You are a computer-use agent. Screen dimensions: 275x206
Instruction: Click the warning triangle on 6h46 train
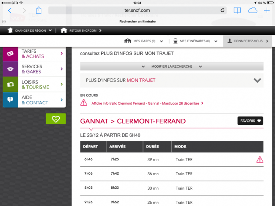[260, 160]
